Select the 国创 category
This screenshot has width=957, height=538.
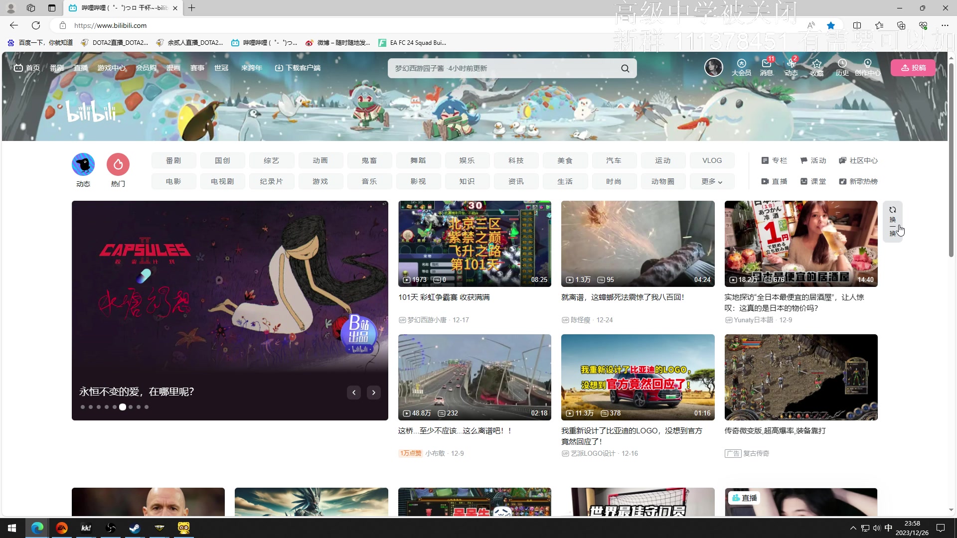[222, 160]
